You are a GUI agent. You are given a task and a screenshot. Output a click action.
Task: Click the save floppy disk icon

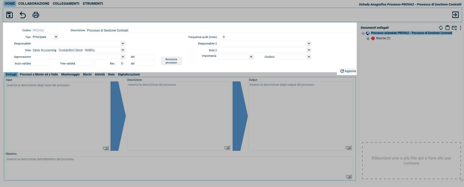(10, 15)
